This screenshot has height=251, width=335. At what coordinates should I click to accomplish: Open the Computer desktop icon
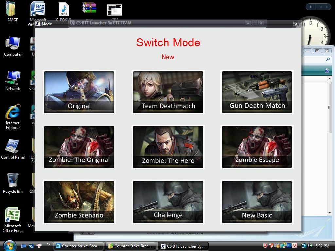click(x=13, y=46)
